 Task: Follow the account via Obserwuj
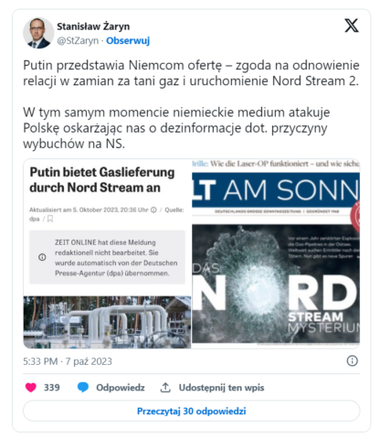click(128, 40)
